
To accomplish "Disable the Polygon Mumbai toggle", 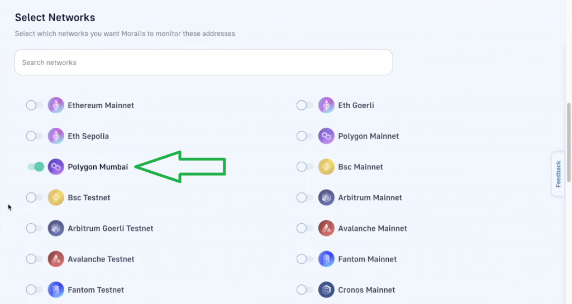I will pos(35,167).
